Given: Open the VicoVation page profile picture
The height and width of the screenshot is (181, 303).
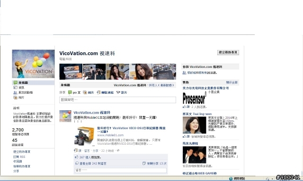Looking at the screenshot, I should (33, 64).
